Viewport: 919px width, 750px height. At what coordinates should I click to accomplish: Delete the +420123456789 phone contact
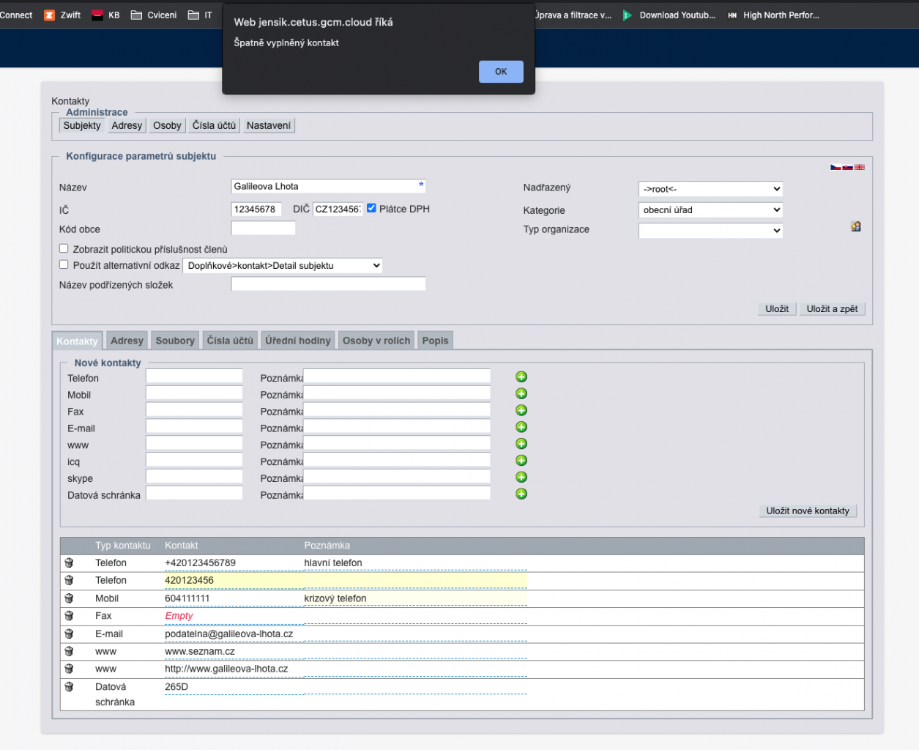pyautogui.click(x=69, y=562)
